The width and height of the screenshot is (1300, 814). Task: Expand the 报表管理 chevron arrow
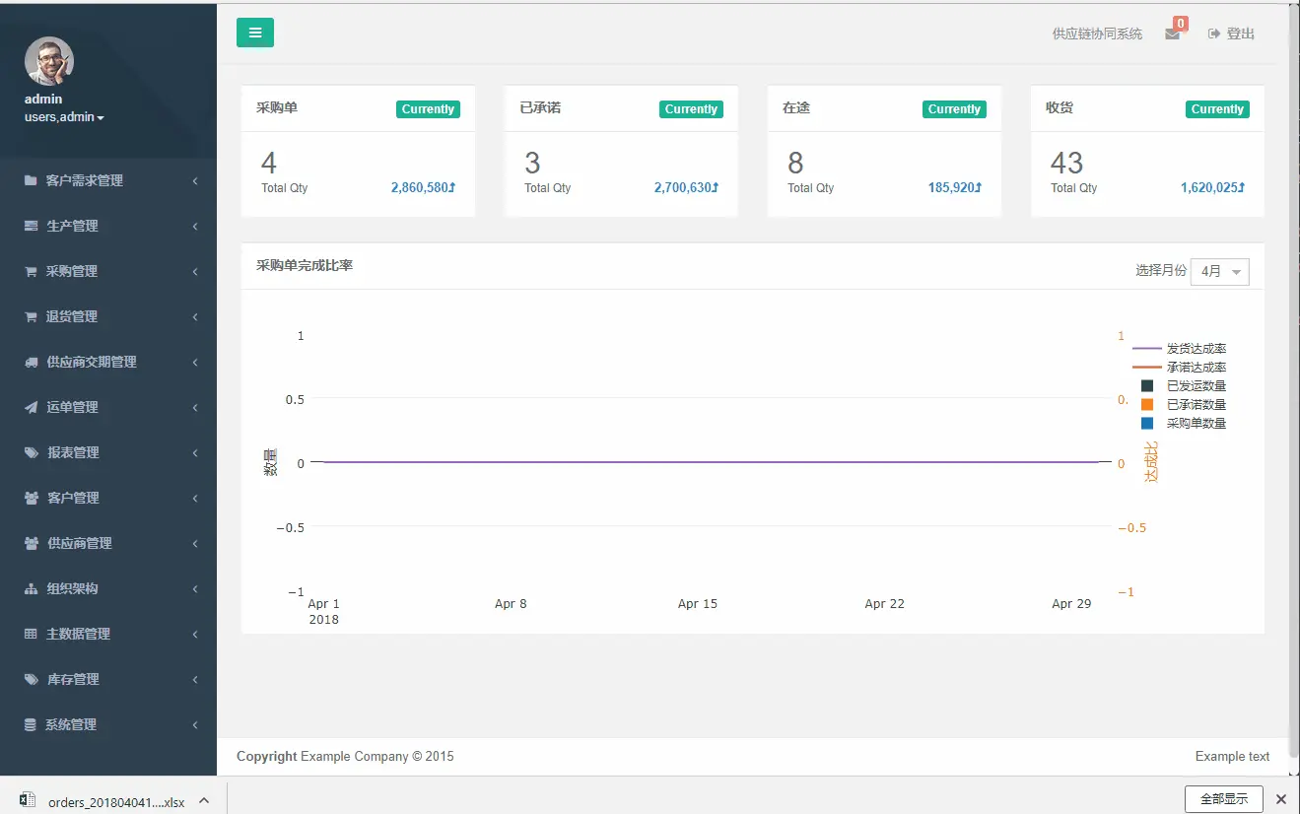195,453
